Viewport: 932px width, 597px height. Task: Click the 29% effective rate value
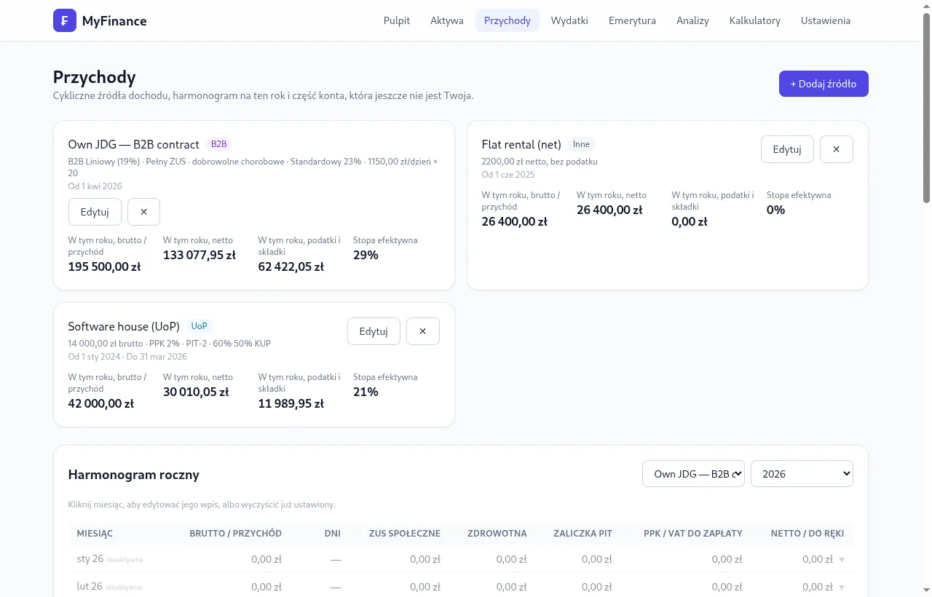[366, 255]
